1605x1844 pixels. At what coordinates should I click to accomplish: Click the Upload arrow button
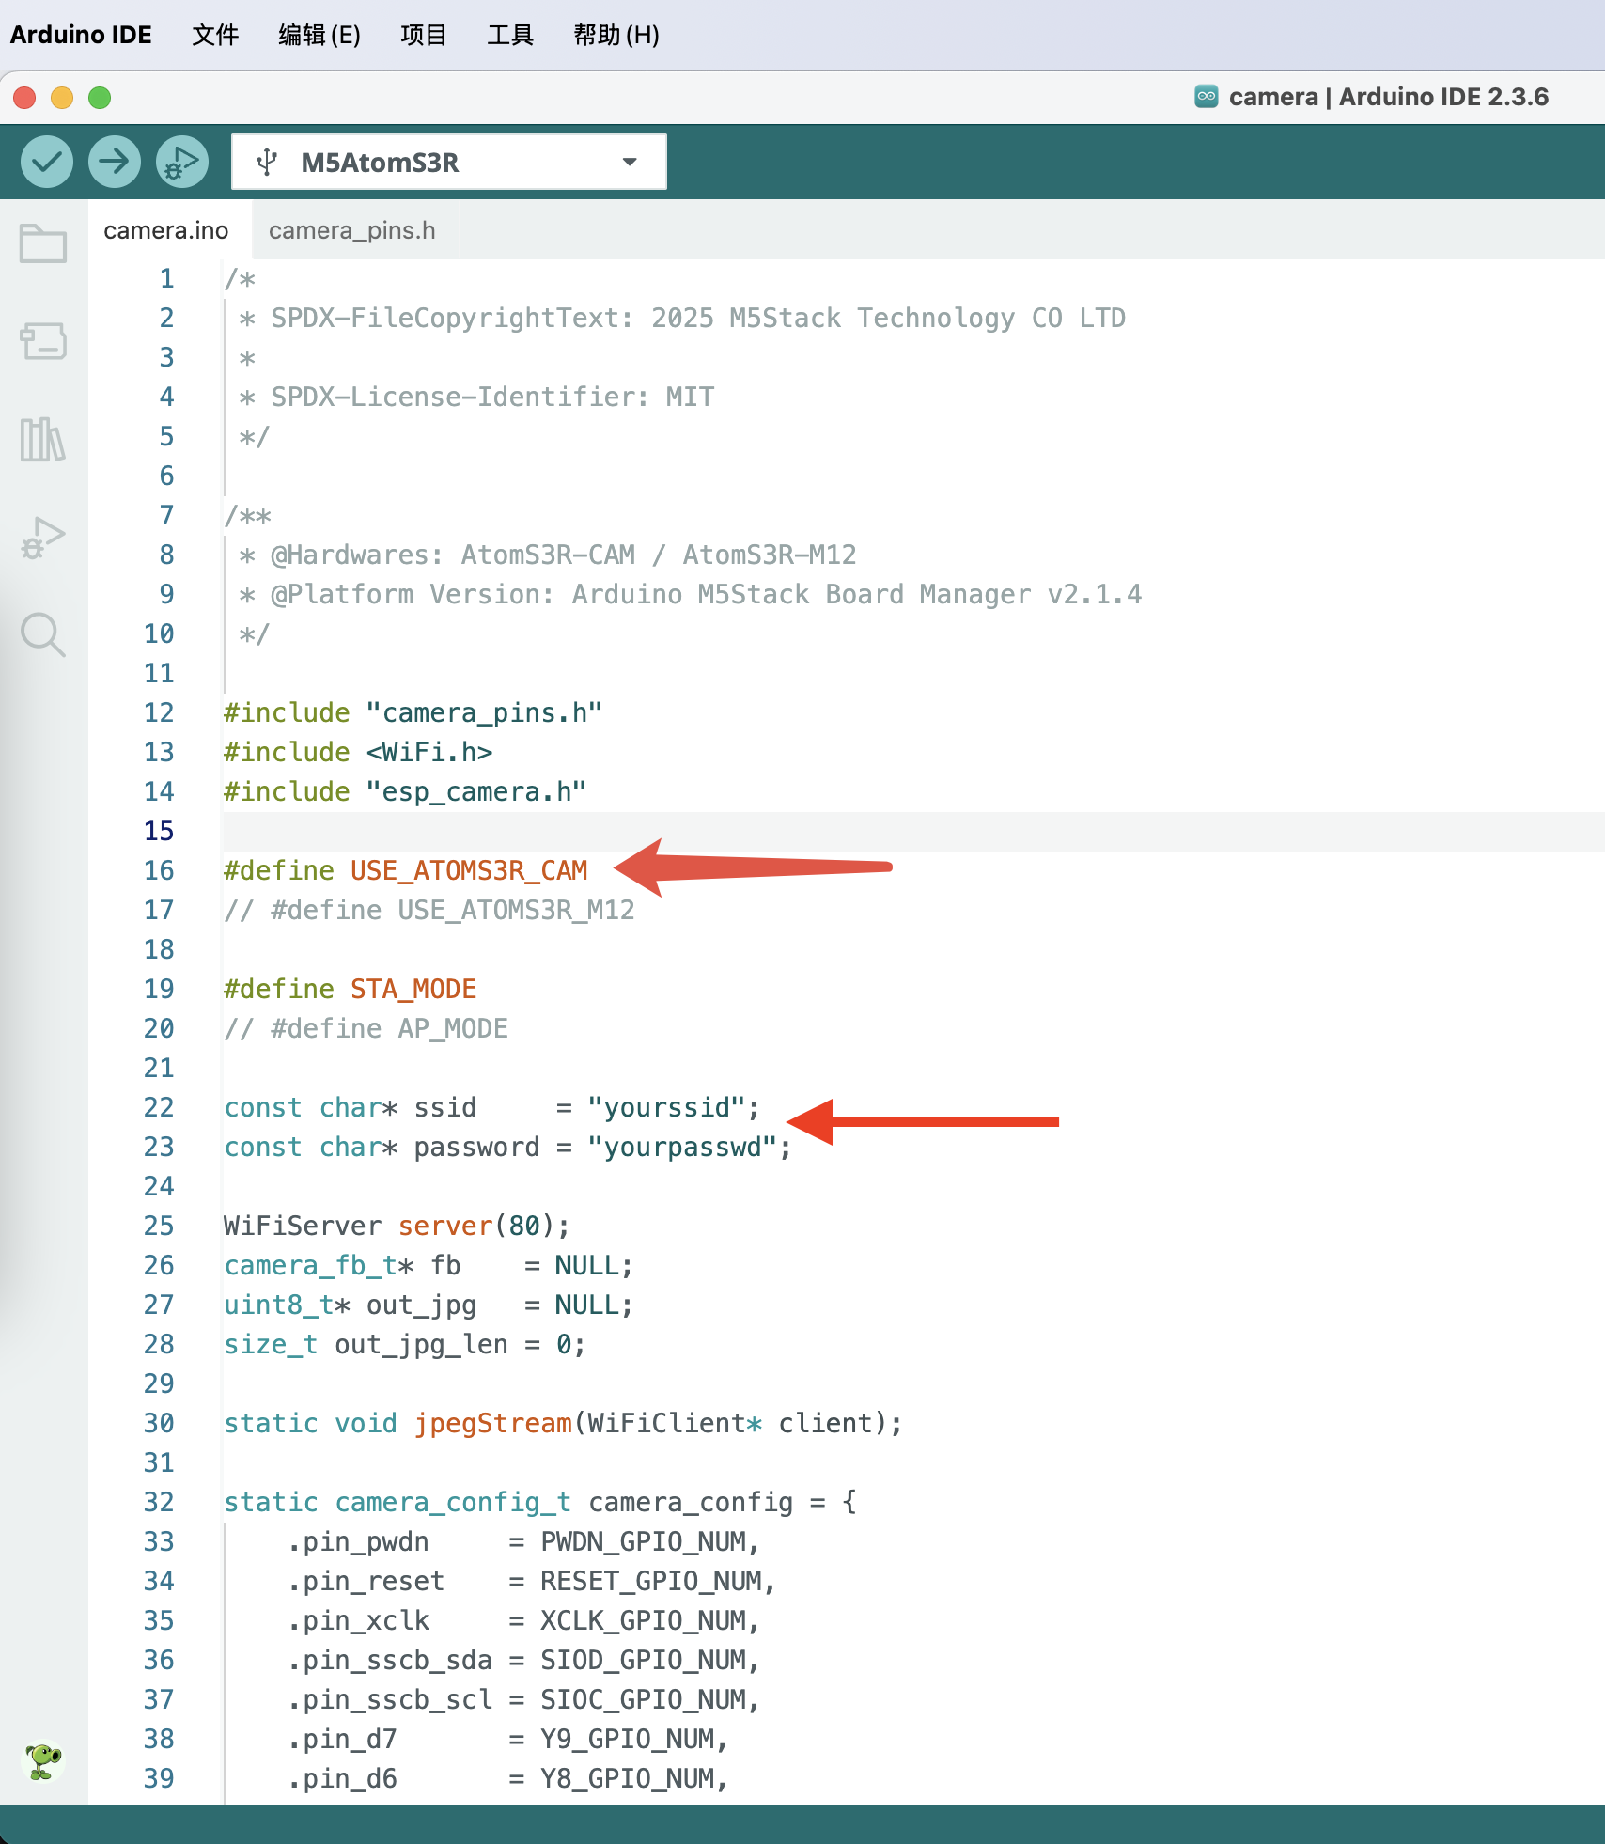115,162
